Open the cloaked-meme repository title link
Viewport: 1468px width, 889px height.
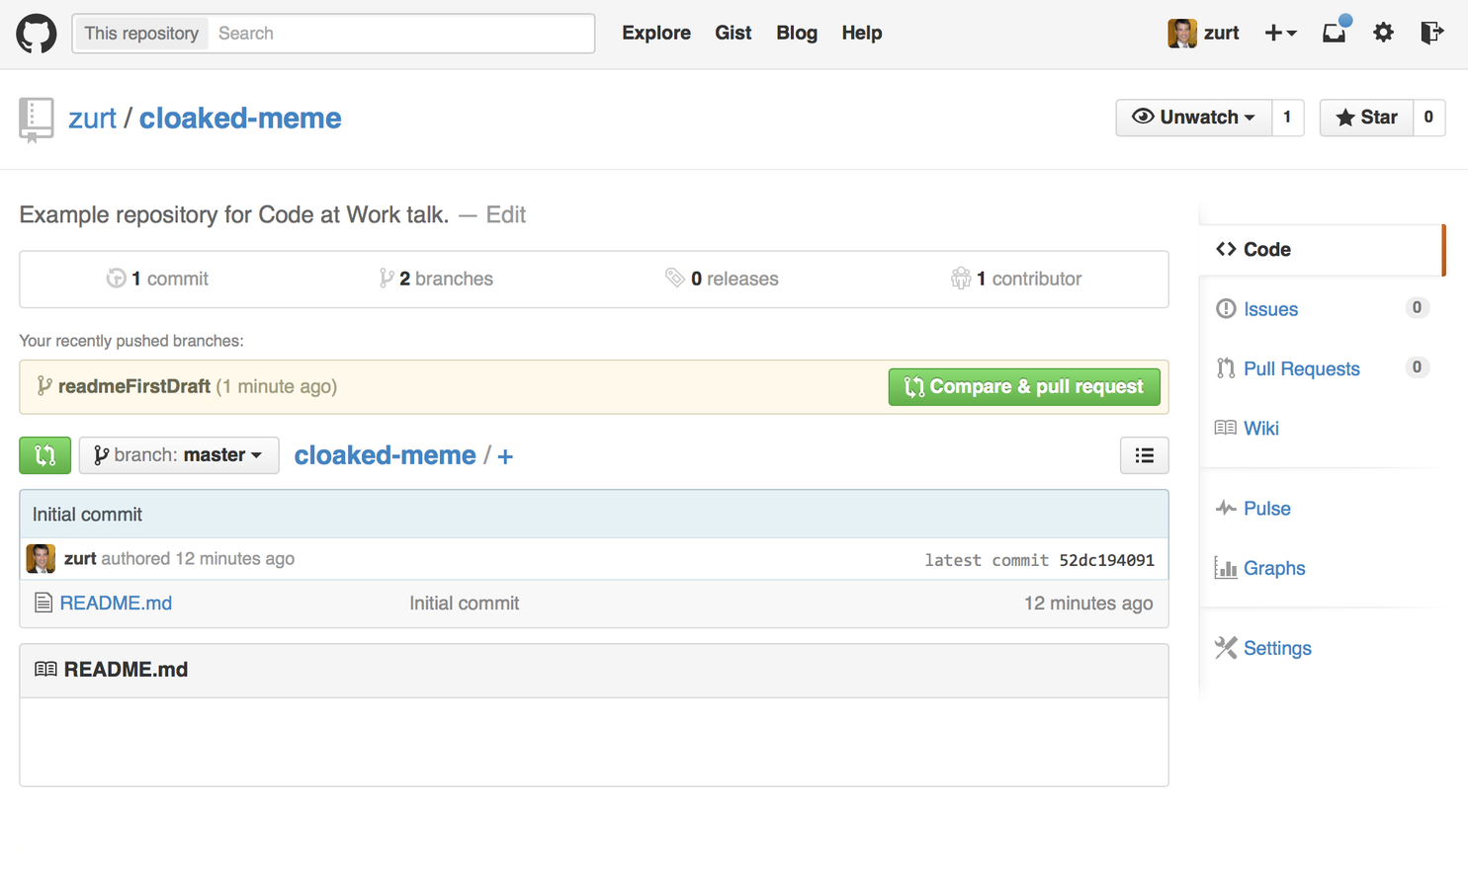pos(240,119)
